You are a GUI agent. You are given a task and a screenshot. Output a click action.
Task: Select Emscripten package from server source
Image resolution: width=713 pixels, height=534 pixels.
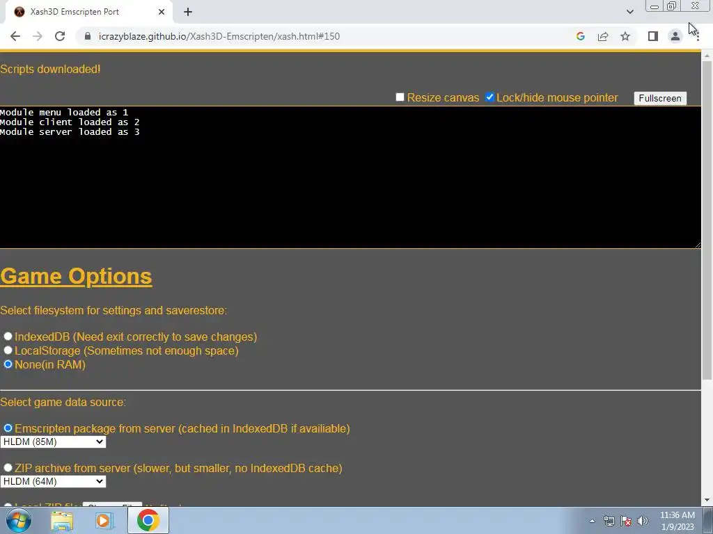(x=8, y=428)
